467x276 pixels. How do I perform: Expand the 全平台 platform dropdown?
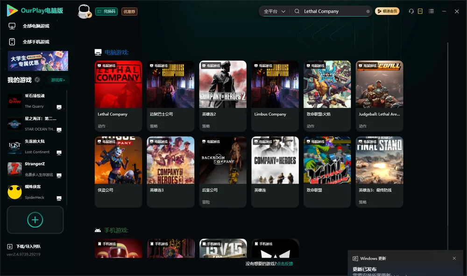275,11
